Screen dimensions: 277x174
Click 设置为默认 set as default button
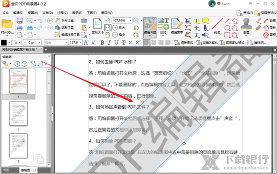coord(207,43)
